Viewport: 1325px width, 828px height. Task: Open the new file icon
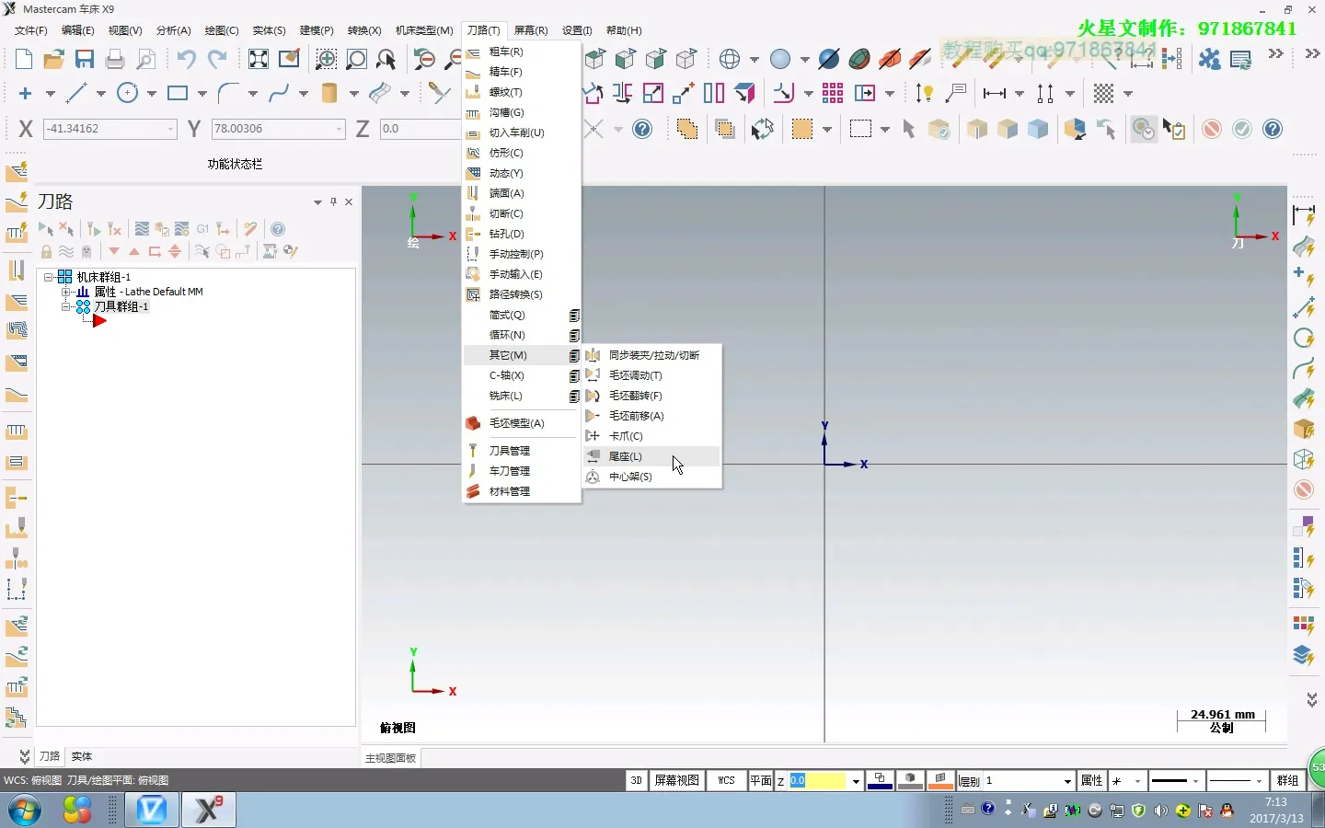(24, 60)
